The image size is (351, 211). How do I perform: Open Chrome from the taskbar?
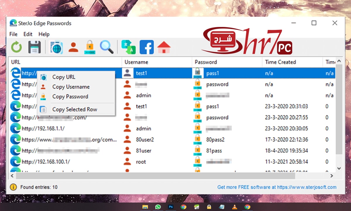(x=183, y=207)
